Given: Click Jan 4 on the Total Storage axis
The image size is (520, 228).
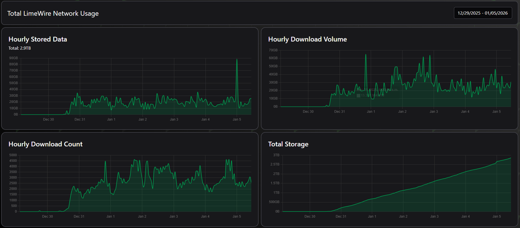Looking at the screenshot, I should [x=466, y=216].
